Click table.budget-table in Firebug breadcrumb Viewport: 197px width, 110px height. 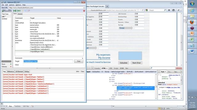[x=118, y=72]
